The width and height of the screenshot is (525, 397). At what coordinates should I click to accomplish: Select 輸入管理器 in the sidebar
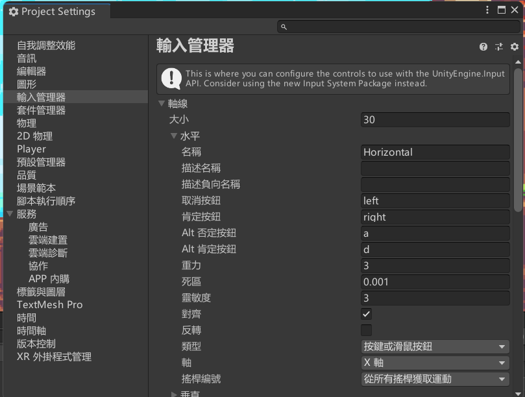[76, 97]
